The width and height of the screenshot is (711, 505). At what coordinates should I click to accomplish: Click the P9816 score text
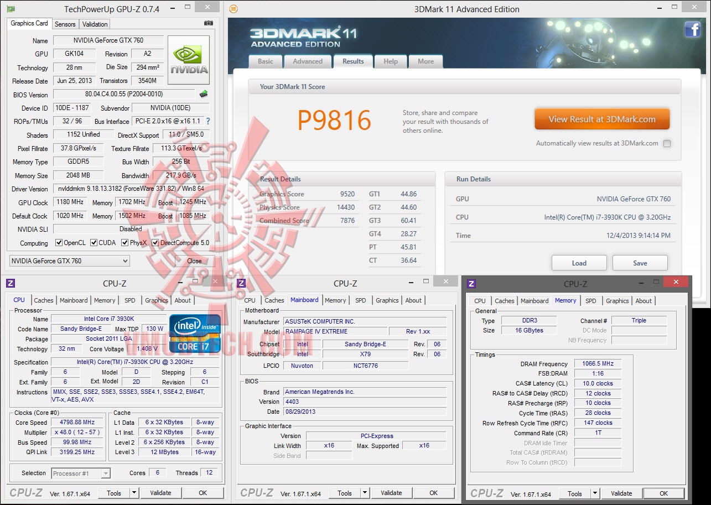tap(334, 119)
